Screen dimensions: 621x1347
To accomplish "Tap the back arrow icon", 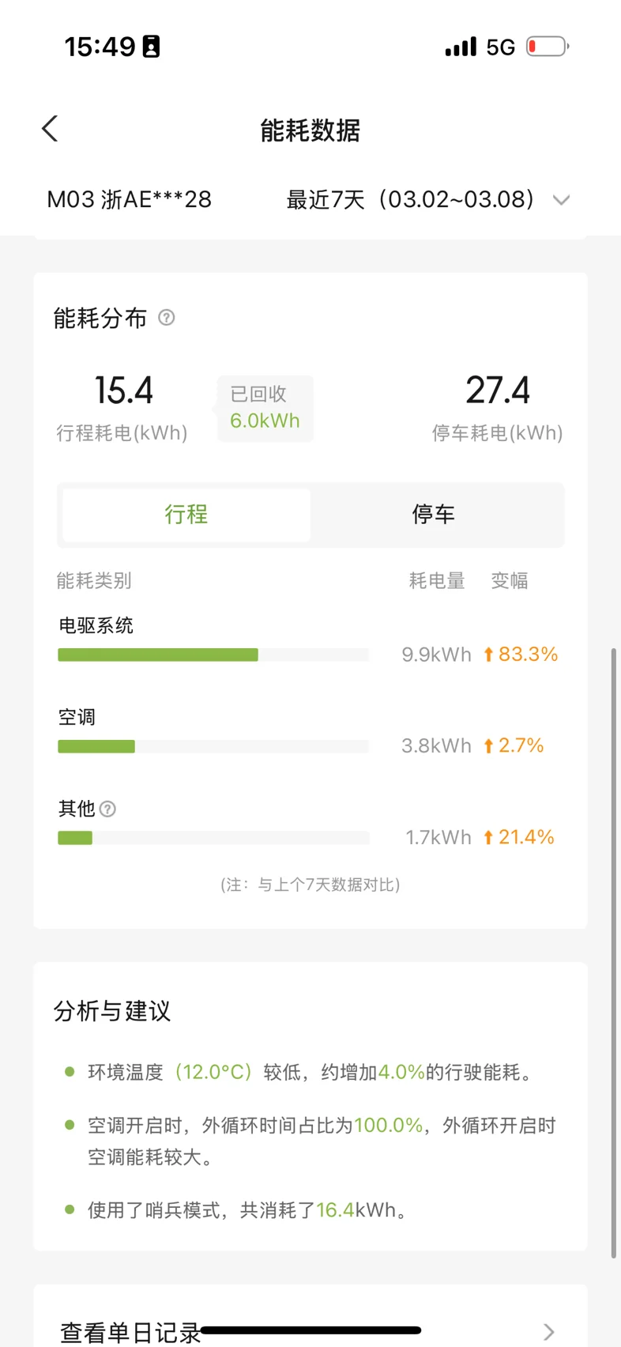I will [x=50, y=129].
